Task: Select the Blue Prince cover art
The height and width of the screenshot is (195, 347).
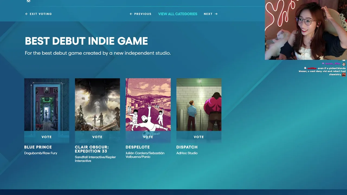Action: tap(47, 105)
